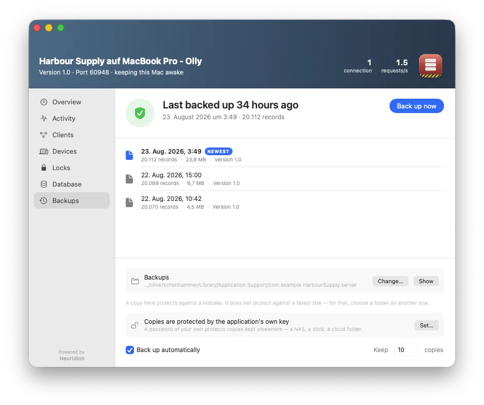
Task: Click 'Copies are protected by the application's own key'
Action: [217, 322]
